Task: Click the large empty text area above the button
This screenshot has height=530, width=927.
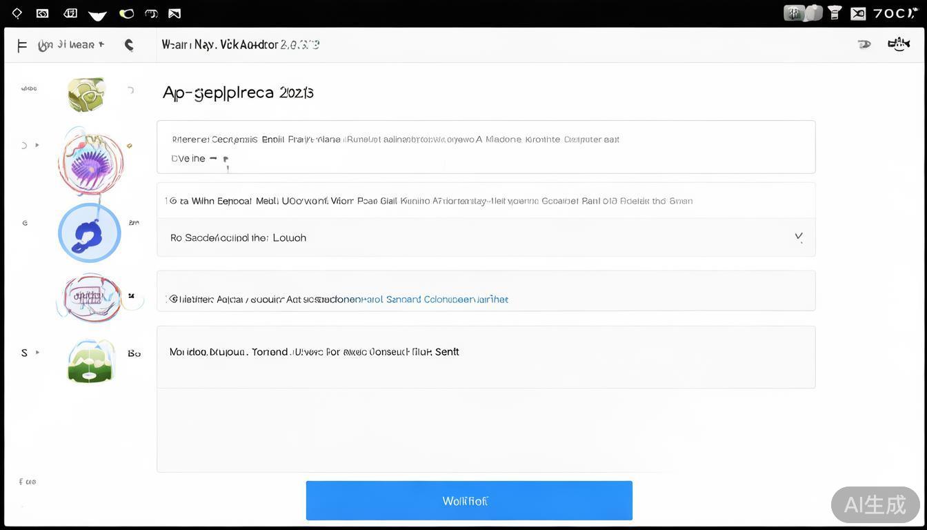Action: point(486,430)
